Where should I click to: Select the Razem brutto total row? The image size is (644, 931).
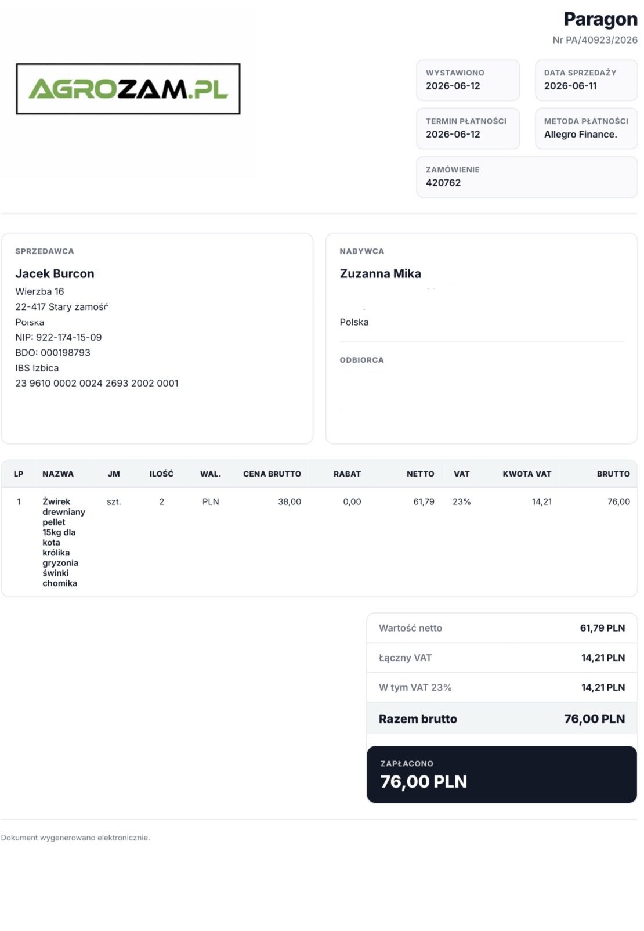502,719
